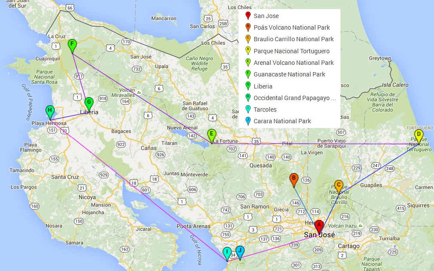The width and height of the screenshot is (434, 271).
Task: Click the "Cañas" map label
Action: (149, 148)
